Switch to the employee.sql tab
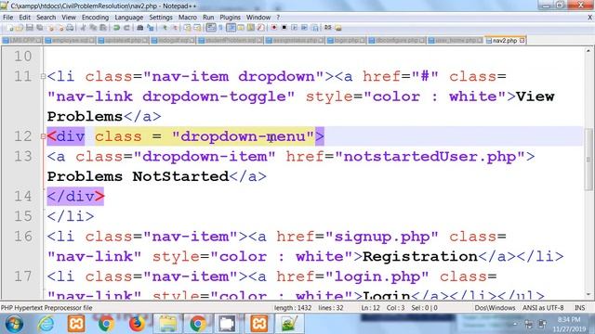The image size is (595, 334). click(70, 40)
